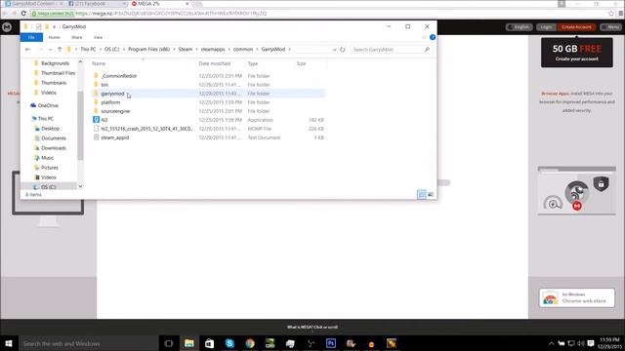Select Thumbnail Files in navigation pane
Image resolution: width=625 pixels, height=351 pixels.
58,73
